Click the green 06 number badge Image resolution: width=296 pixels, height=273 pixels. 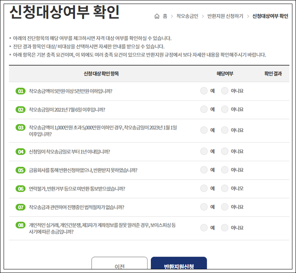point(20,189)
